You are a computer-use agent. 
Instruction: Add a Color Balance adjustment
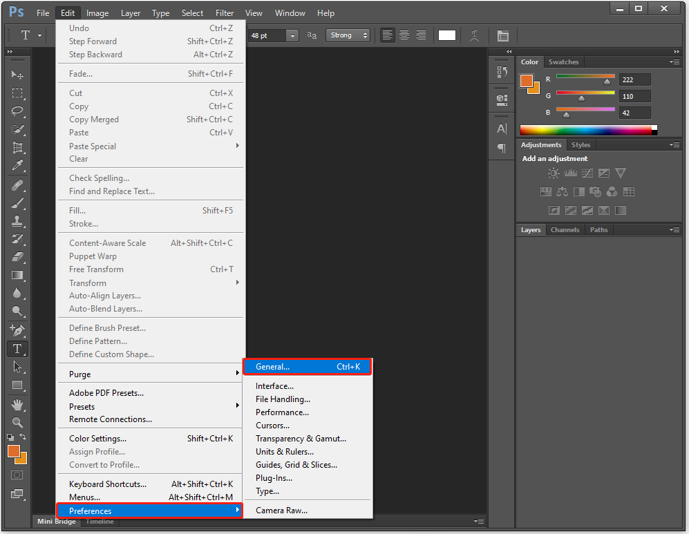[x=562, y=192]
